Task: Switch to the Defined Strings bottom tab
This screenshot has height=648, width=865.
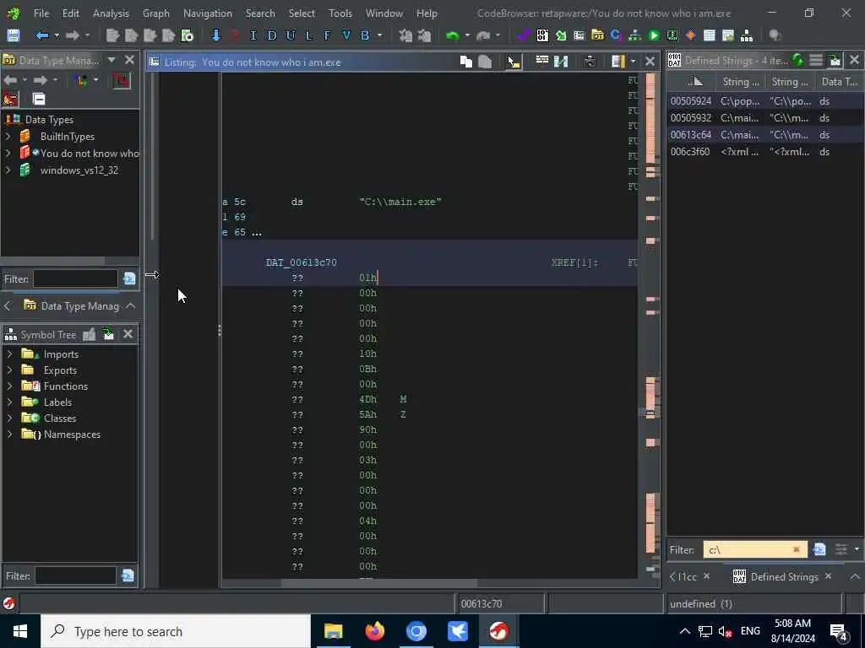Action: click(783, 577)
